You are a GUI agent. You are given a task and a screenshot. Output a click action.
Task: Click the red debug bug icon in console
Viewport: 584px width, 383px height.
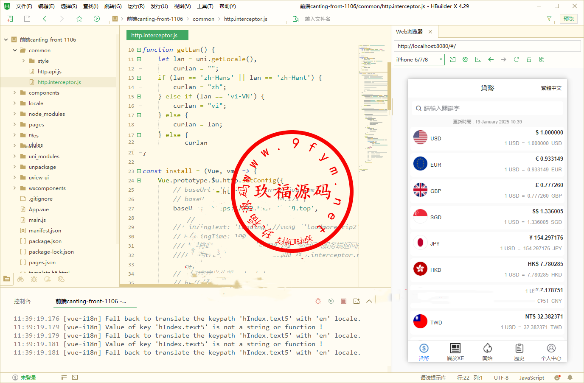(318, 301)
